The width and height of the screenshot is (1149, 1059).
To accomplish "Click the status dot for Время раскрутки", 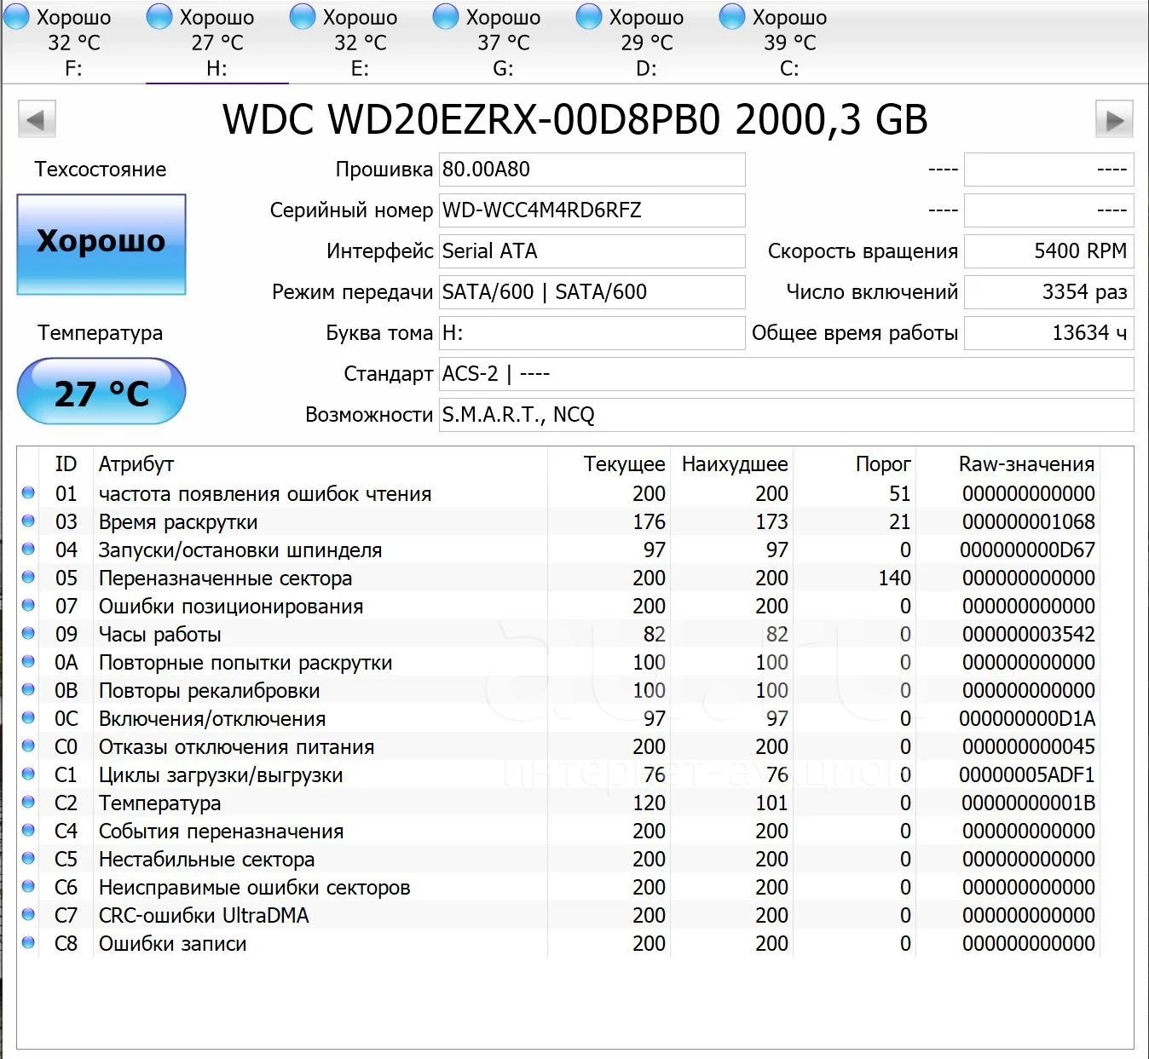I will 28,521.
